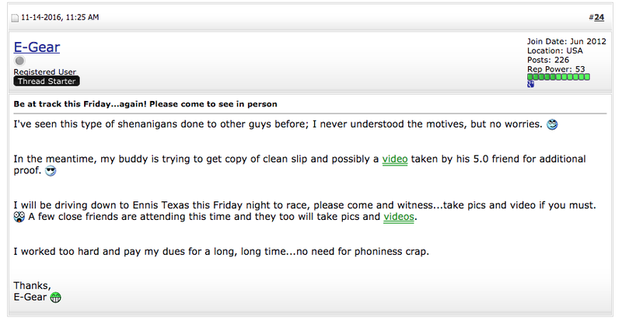Screen dimensions: 622x321
Task: Click the sunglasses smiley after 'proof.'
Action: click(x=51, y=171)
